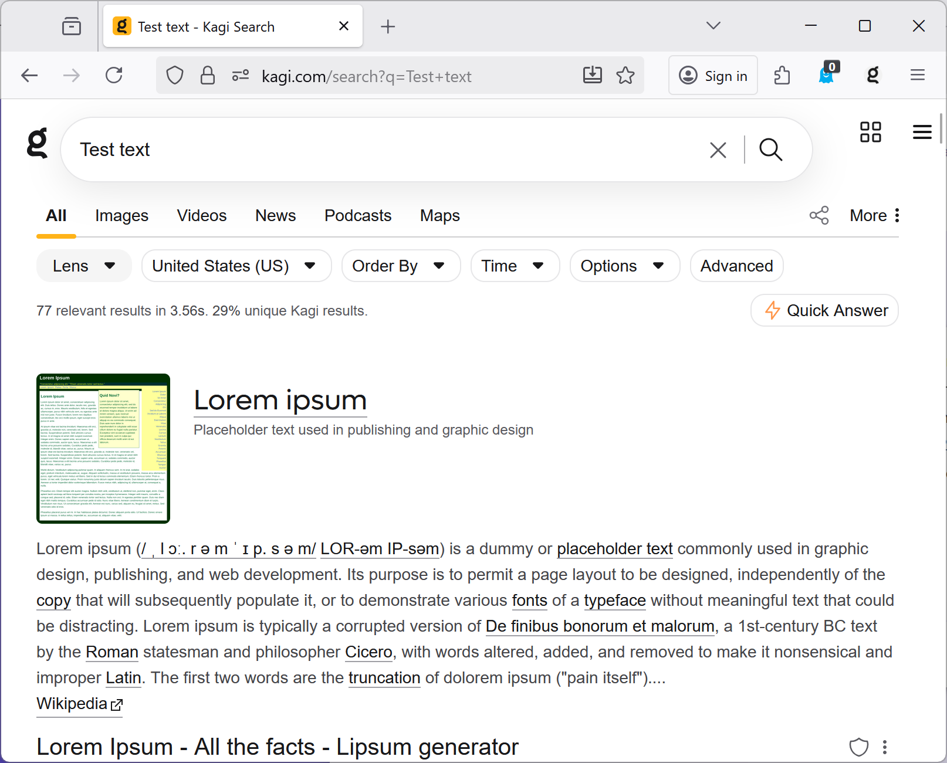Click the shield icon beside Lipsum result
Screen dimensions: 947x763
coord(858,747)
